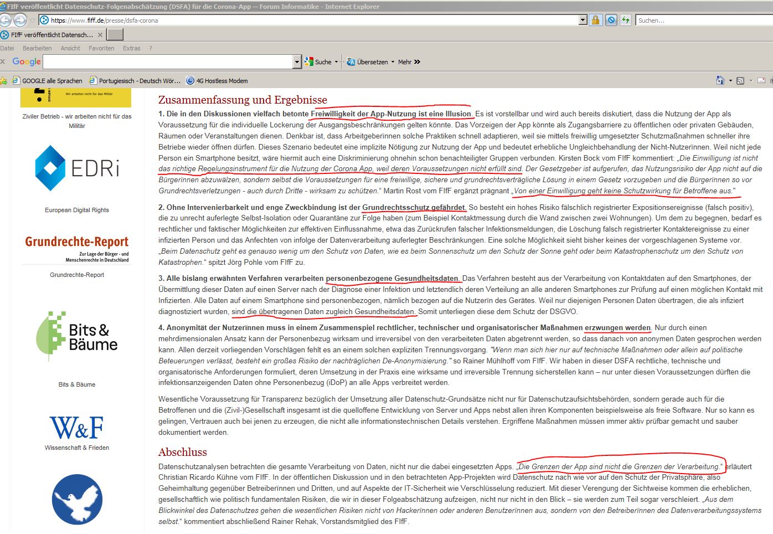This screenshot has width=773, height=534.
Task: Open the Extras menu
Action: [131, 48]
